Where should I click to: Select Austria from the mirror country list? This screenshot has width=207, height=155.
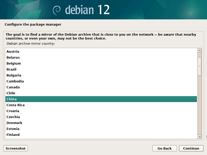13,52
